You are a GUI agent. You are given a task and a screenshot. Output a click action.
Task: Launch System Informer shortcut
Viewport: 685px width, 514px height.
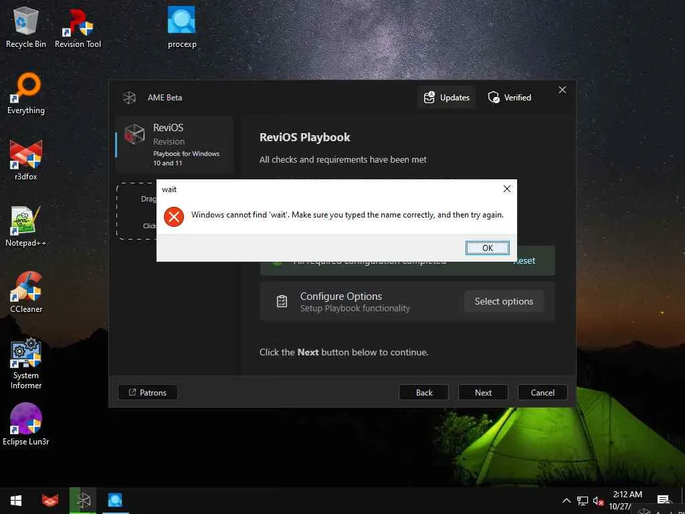click(26, 363)
